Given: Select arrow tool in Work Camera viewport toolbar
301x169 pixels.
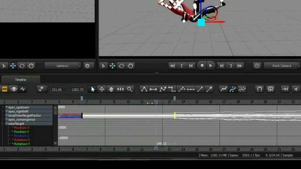Looking at the screenshot, I should [x=103, y=66].
